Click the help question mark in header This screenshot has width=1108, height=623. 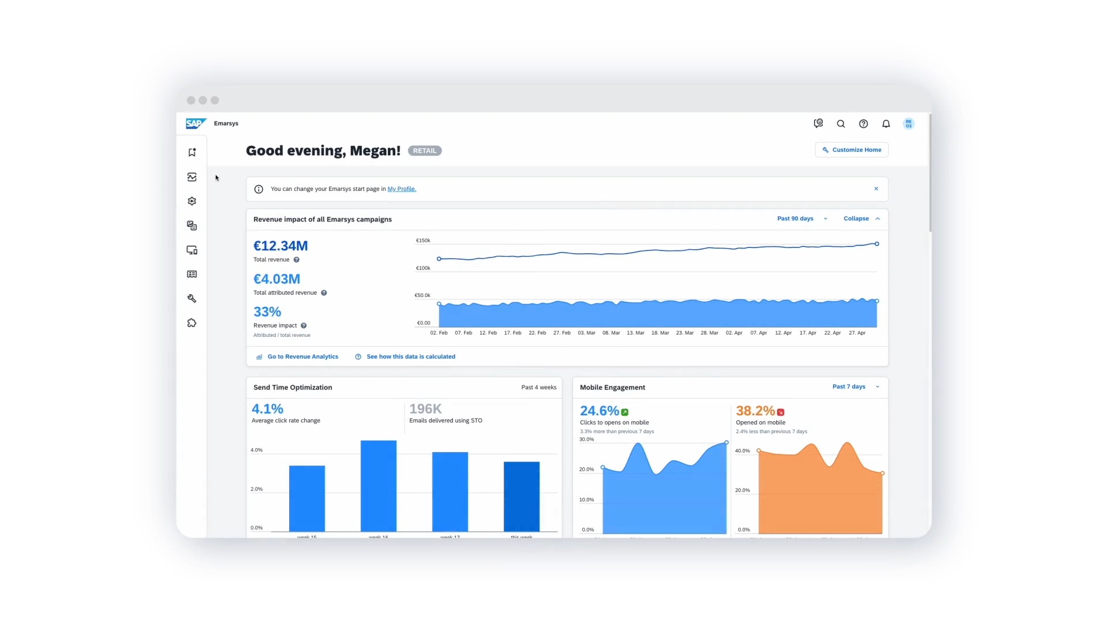(863, 124)
